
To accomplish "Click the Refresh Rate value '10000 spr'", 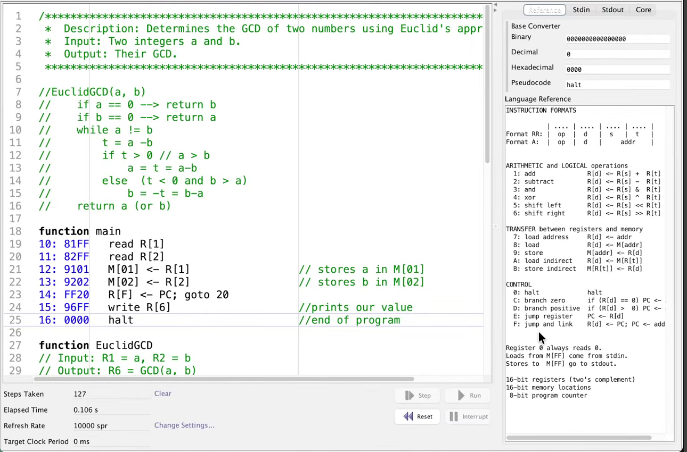I will click(91, 426).
